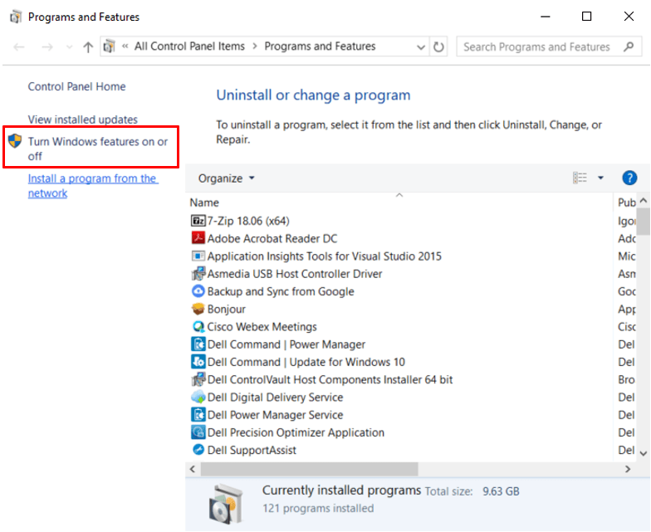Click the vertical scrollbar thumb
The height and width of the screenshot is (532, 651).
644,222
